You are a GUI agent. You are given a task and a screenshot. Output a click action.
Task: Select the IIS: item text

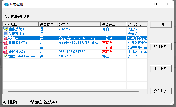tap(11, 47)
